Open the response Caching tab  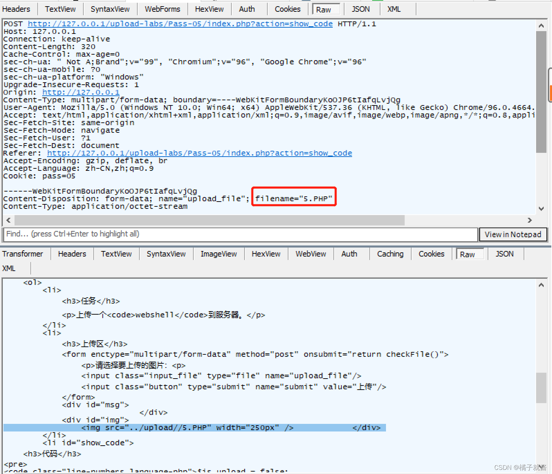(x=390, y=254)
